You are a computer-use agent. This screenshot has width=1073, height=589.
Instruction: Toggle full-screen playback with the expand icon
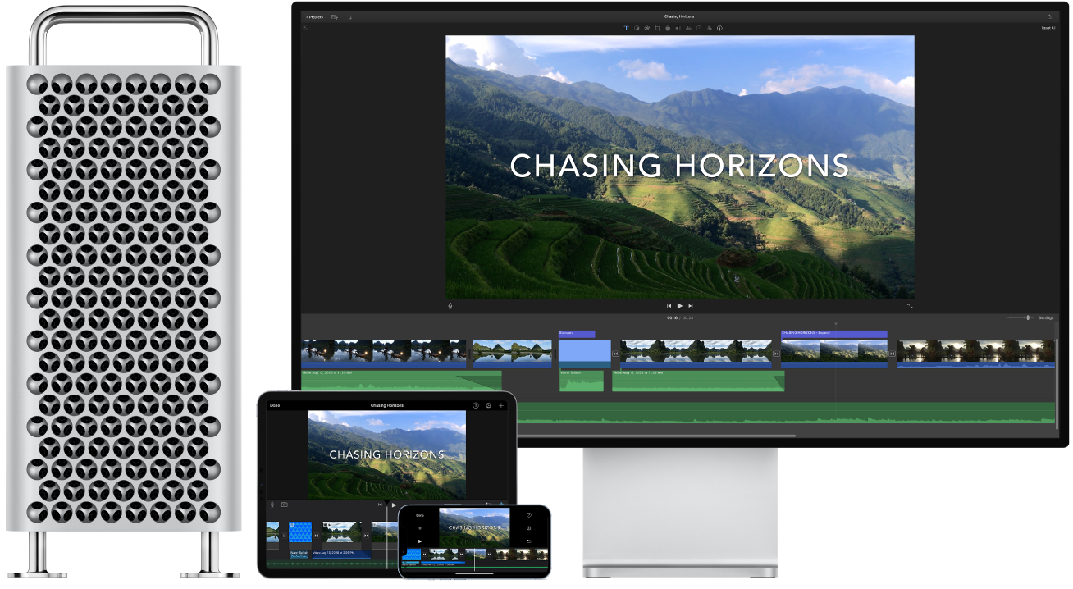pos(911,306)
